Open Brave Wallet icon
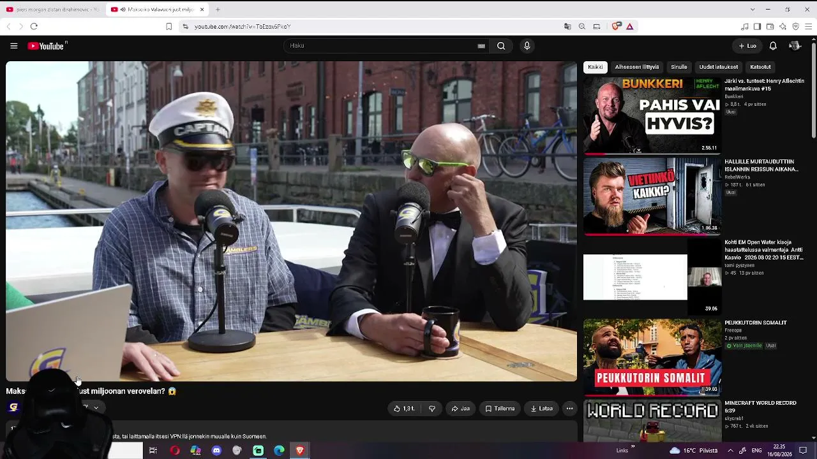The image size is (817, 459). [770, 26]
